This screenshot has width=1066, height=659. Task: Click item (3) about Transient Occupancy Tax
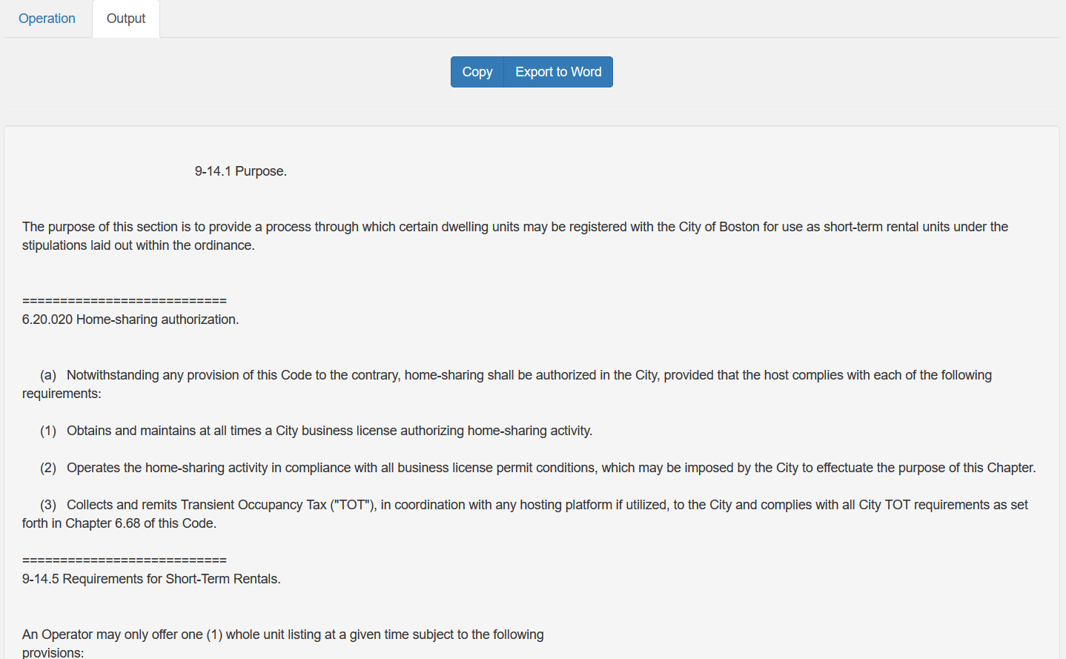point(525,514)
